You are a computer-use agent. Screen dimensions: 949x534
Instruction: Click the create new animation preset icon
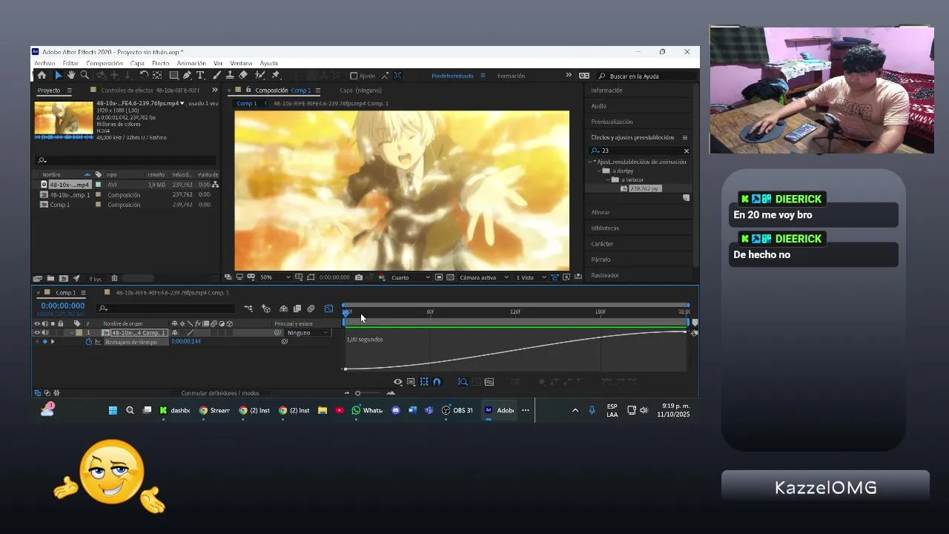pos(686,198)
